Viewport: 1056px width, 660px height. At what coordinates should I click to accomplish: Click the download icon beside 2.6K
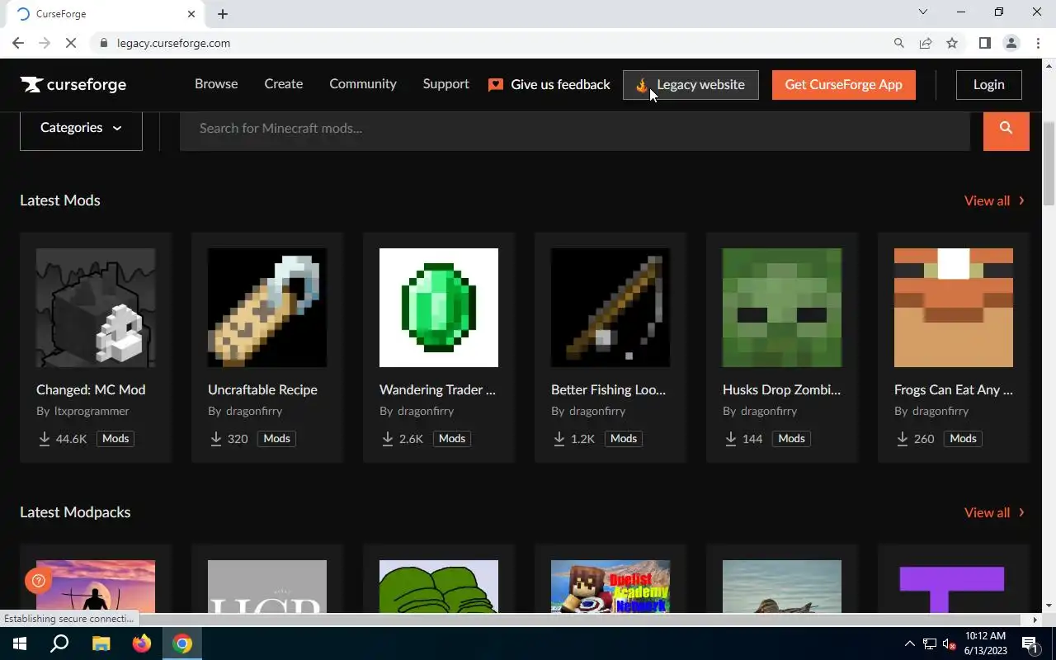click(x=388, y=439)
